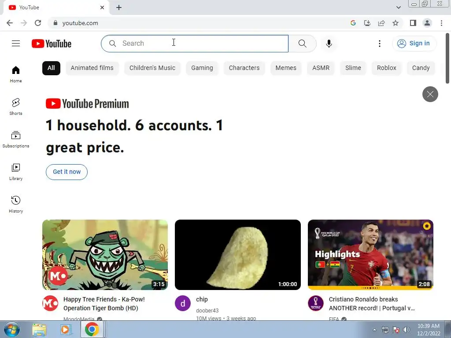This screenshot has height=338, width=451.
Task: Click Cristiano Ronaldo breaks ANOTHER record title
Action: (x=372, y=304)
